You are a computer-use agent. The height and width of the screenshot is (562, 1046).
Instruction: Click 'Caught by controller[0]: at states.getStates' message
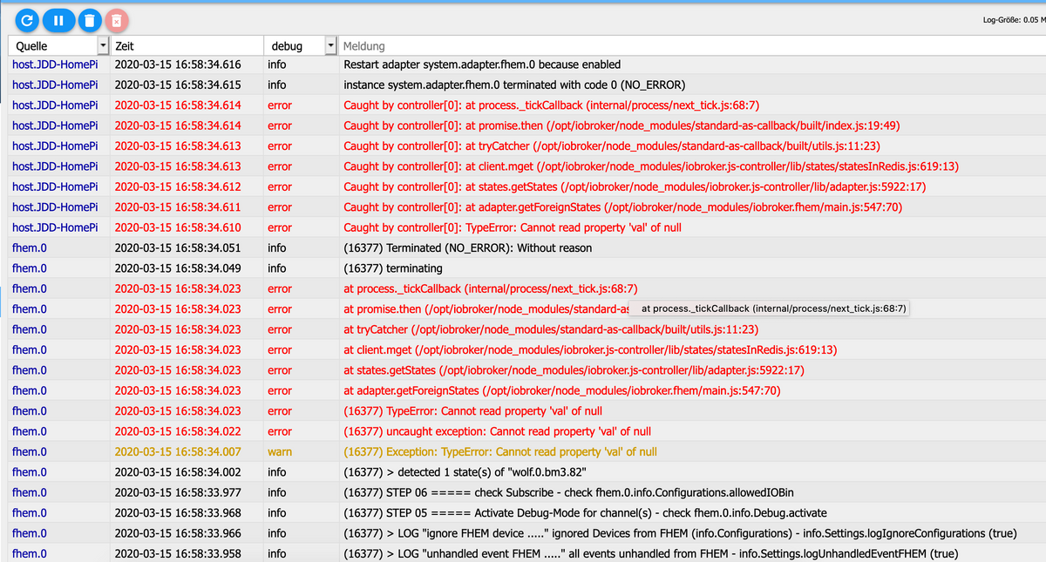click(x=635, y=186)
